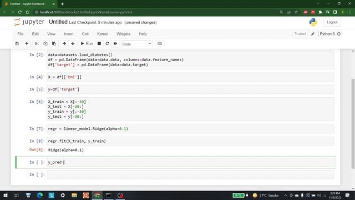Move selected cell up arrow
The width and height of the screenshot is (355, 200).
click(64, 43)
